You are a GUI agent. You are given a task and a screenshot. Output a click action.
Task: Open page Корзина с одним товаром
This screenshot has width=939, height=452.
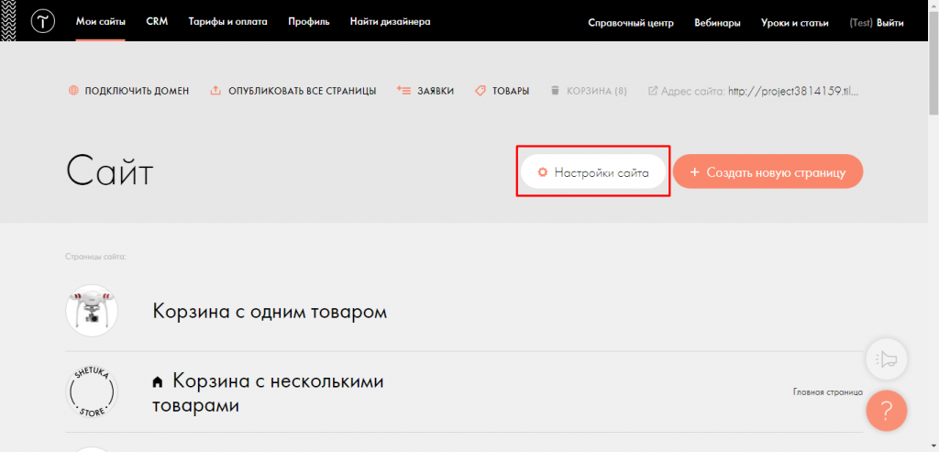270,312
